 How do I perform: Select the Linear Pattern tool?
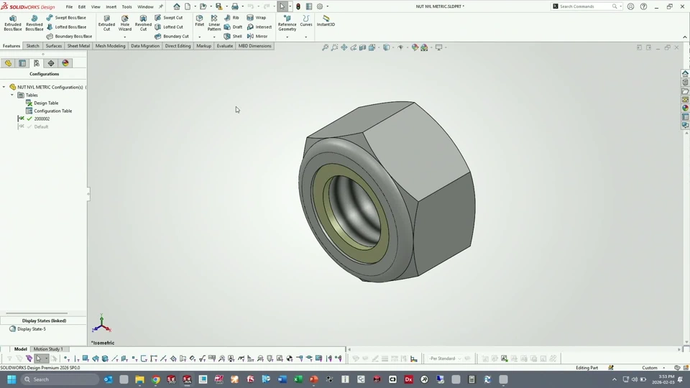click(x=214, y=23)
